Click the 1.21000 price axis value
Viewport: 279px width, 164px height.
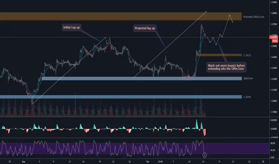274,90
